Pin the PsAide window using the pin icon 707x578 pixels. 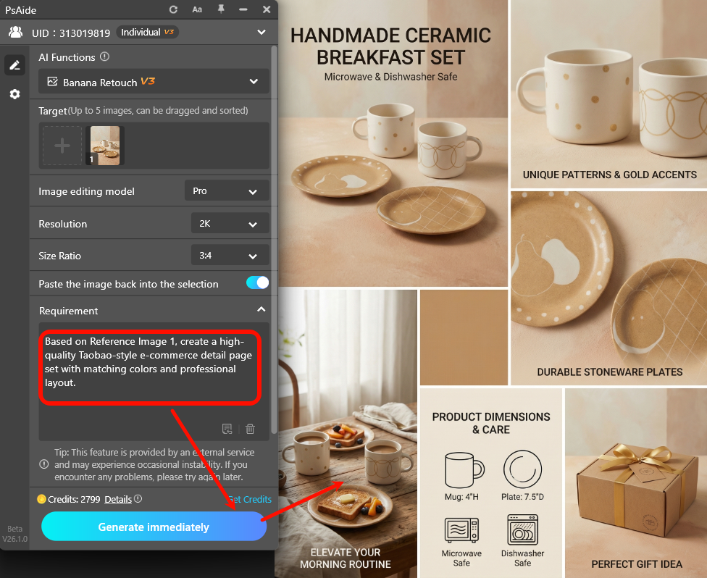coord(221,9)
